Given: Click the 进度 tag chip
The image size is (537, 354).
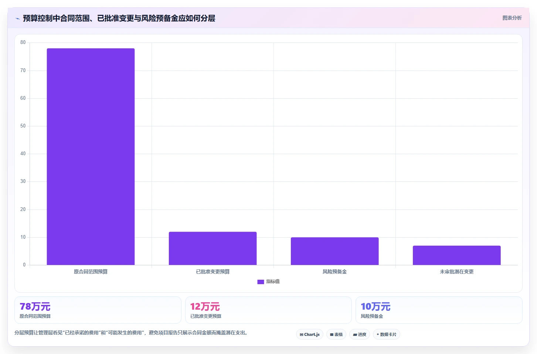Looking at the screenshot, I should pos(360,334).
